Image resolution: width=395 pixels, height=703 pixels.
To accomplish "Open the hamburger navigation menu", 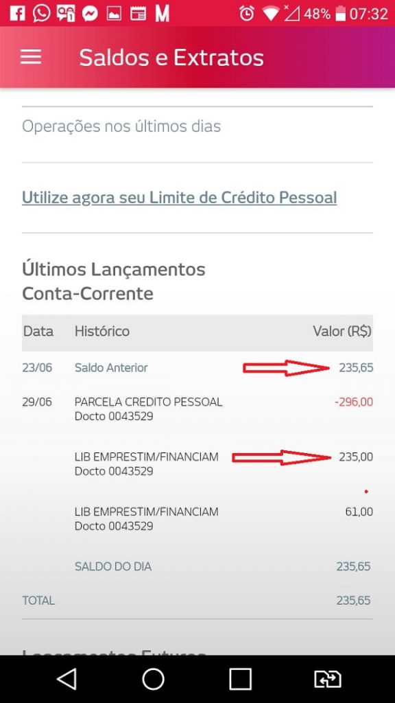I will tap(30, 57).
